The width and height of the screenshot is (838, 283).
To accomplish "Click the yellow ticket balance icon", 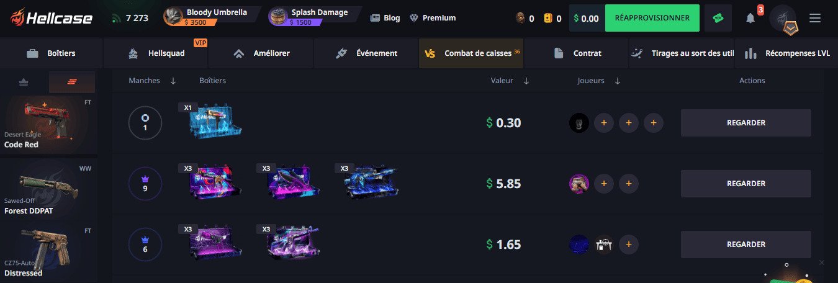I will pos(547,19).
